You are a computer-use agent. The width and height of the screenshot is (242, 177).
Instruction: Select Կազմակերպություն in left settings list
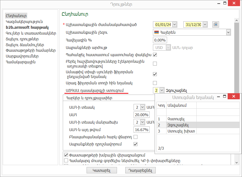click(x=24, y=21)
